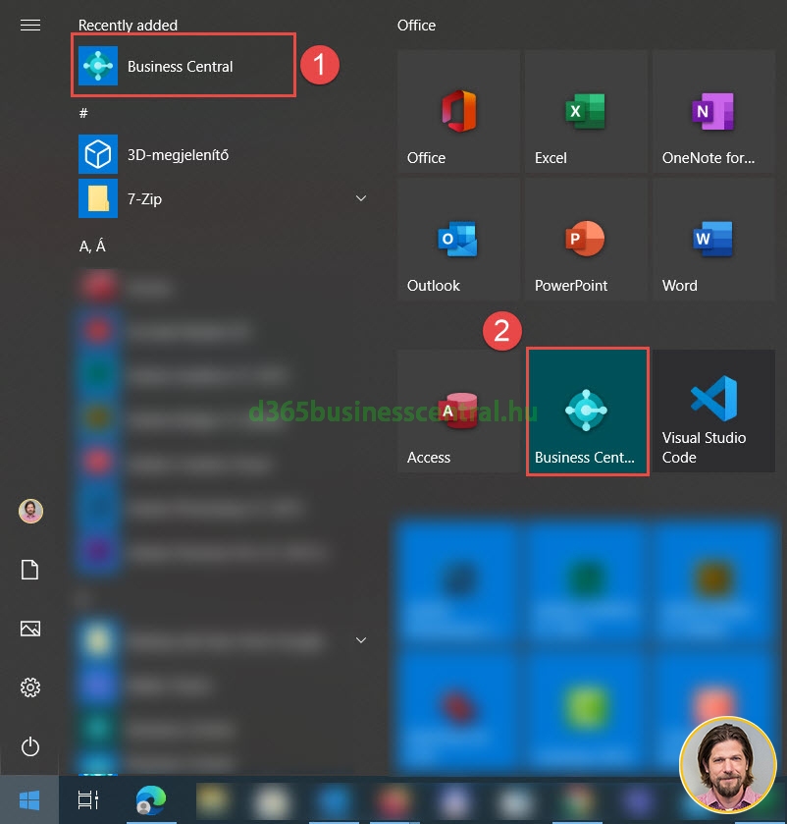Open Business Central from Recently added list
This screenshot has width=787, height=824.
click(x=182, y=67)
